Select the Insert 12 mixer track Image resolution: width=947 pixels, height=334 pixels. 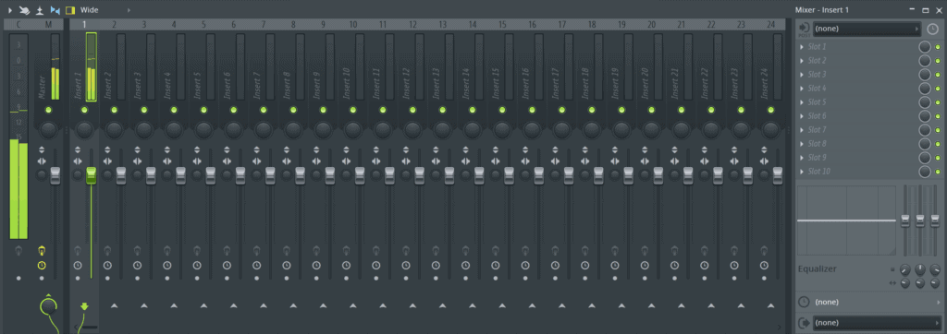412,66
